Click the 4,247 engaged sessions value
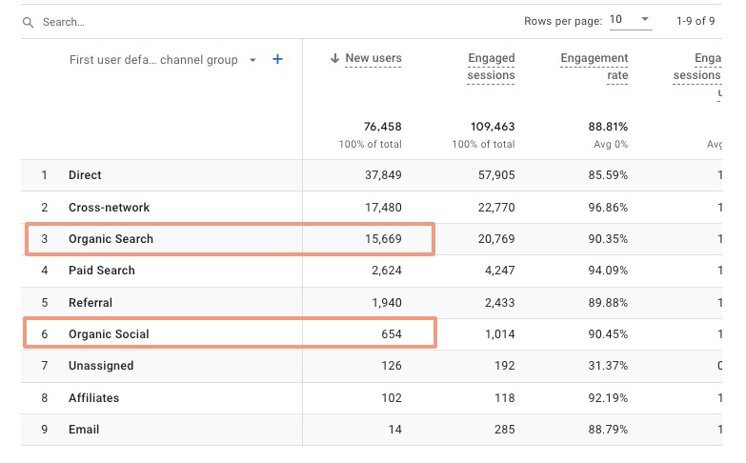The height and width of the screenshot is (463, 746). [x=500, y=271]
